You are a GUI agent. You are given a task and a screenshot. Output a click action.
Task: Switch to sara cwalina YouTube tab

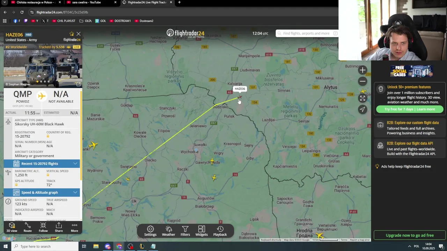pos(92,2)
